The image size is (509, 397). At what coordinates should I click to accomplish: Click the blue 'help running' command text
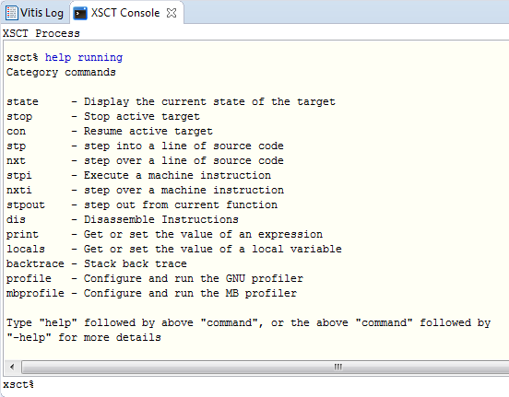[x=84, y=57]
